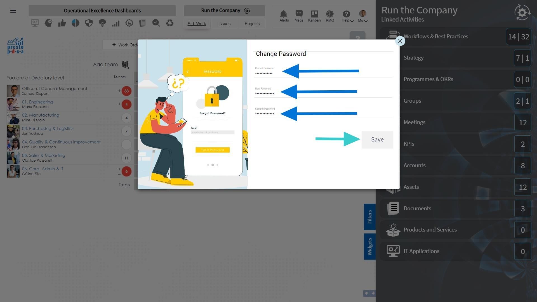
Task: Open the Filters side tab
Action: click(x=369, y=217)
